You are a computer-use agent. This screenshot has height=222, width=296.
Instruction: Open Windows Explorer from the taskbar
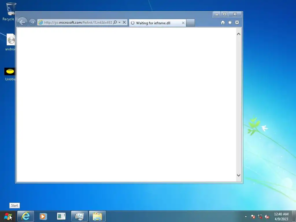click(x=97, y=216)
